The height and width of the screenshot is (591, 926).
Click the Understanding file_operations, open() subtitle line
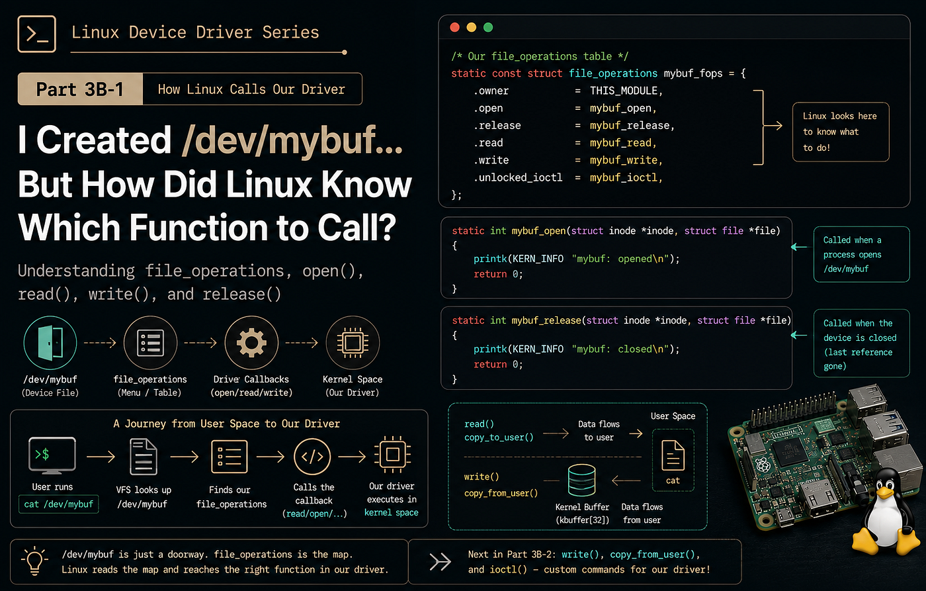tap(190, 271)
